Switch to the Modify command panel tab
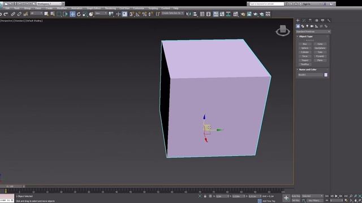The image size is (362, 203). pyautogui.click(x=304, y=20)
